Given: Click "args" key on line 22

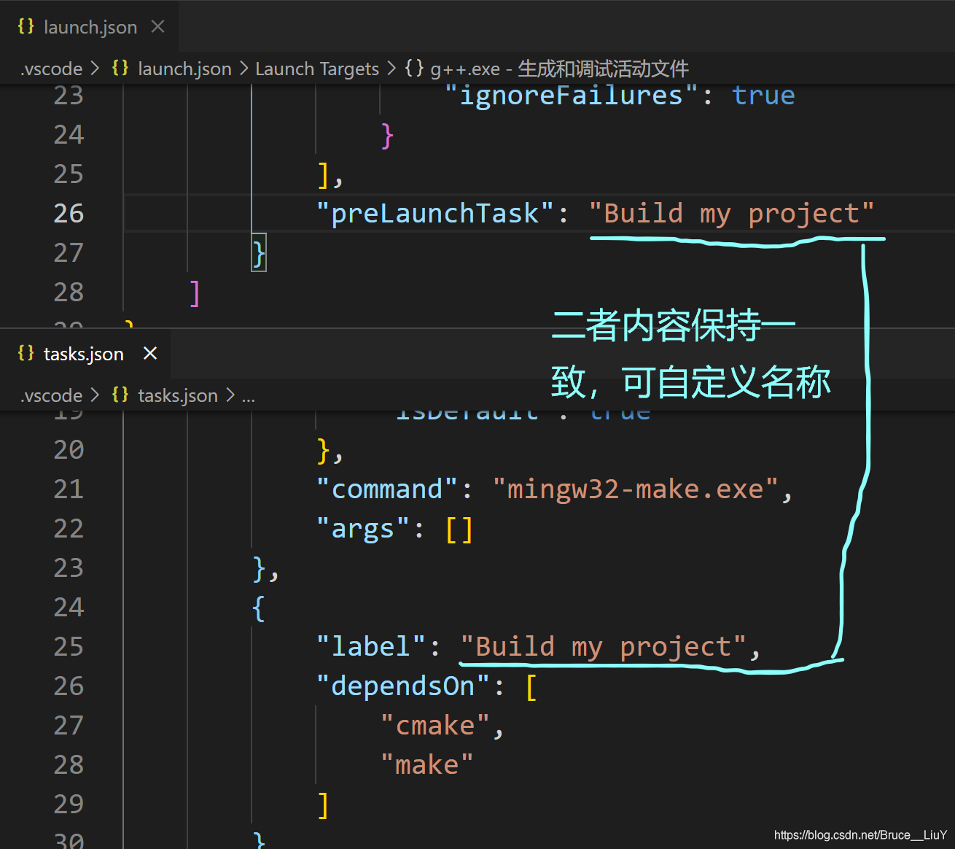Looking at the screenshot, I should pos(363,529).
